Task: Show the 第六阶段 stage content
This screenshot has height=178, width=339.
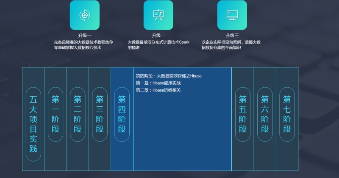Action: click(265, 114)
